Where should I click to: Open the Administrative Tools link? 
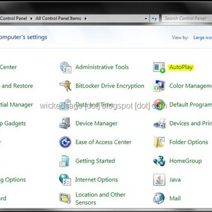pos(102,67)
